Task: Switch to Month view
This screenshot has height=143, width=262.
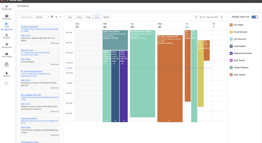Action: click(106, 17)
